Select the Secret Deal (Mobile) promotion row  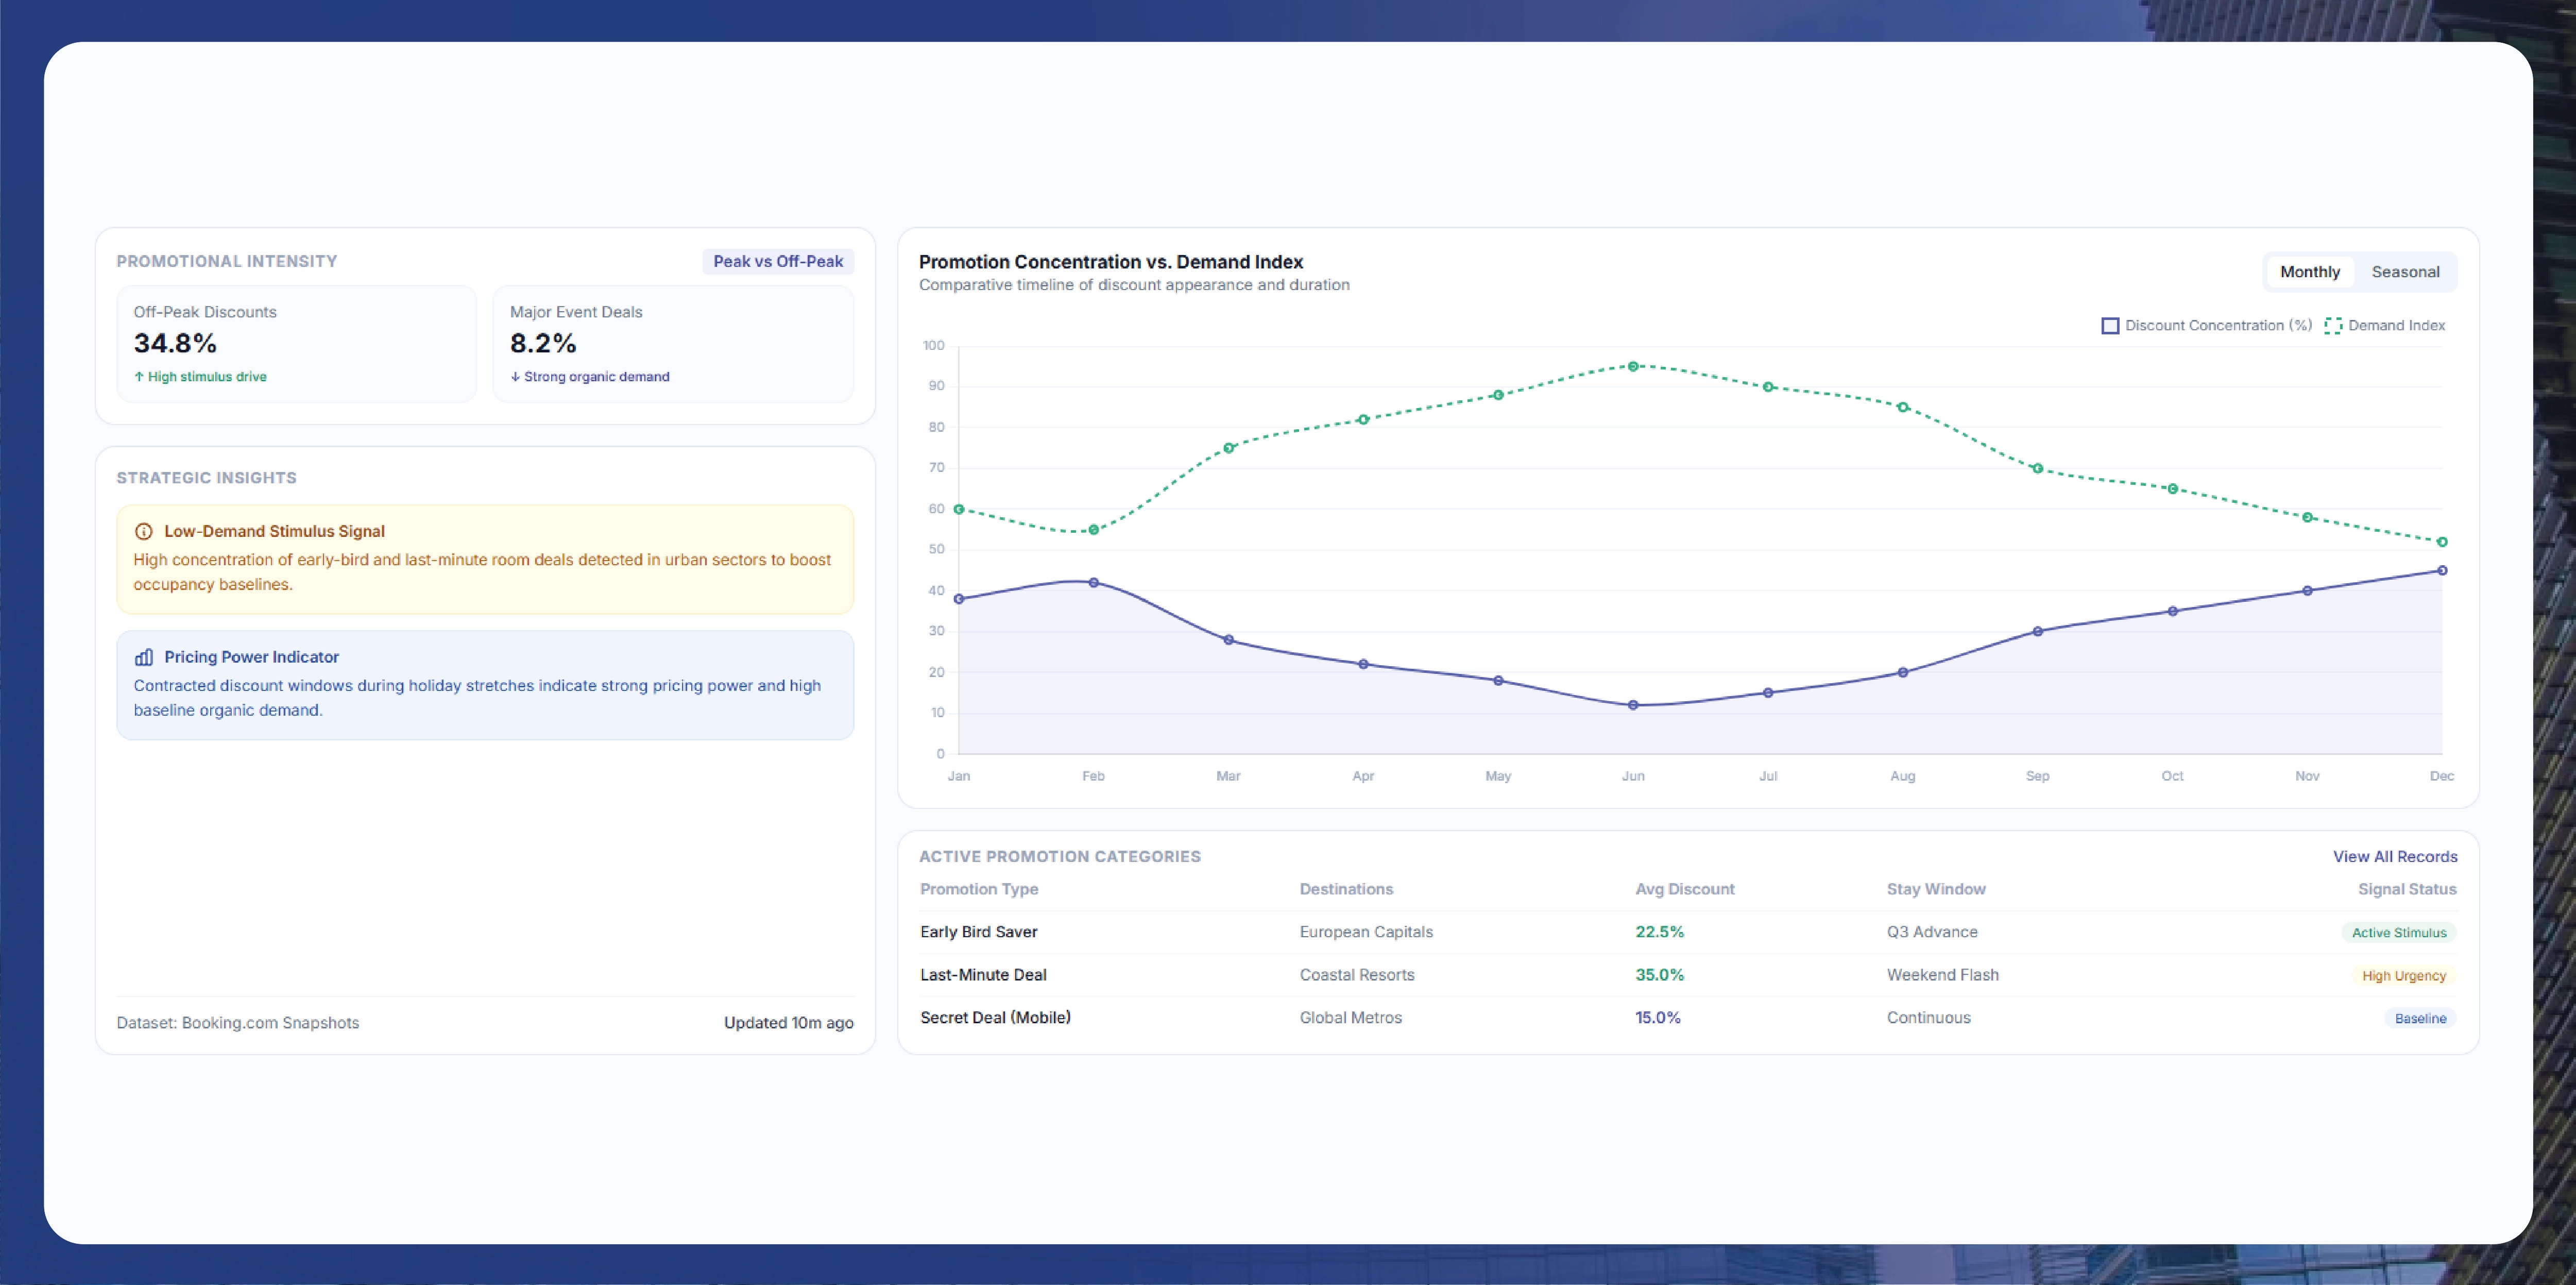[x=1688, y=1018]
